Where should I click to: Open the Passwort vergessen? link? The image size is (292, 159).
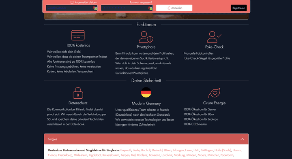(x=141, y=2)
